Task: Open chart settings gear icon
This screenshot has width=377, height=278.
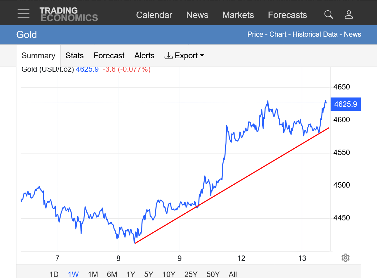Action: coord(345,258)
